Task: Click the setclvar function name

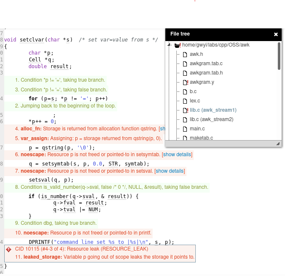Action: [32, 40]
